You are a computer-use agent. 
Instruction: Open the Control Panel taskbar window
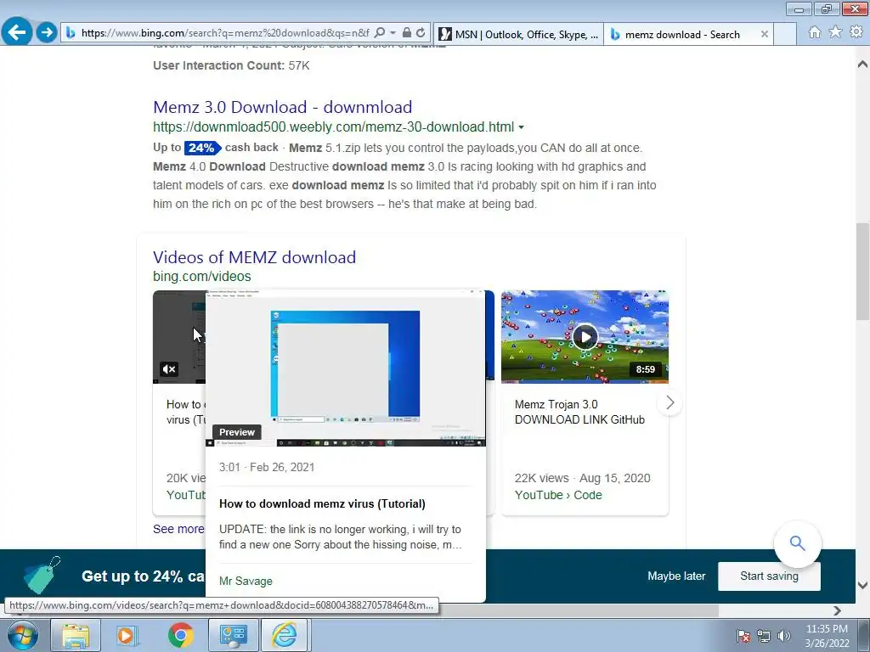pyautogui.click(x=233, y=635)
